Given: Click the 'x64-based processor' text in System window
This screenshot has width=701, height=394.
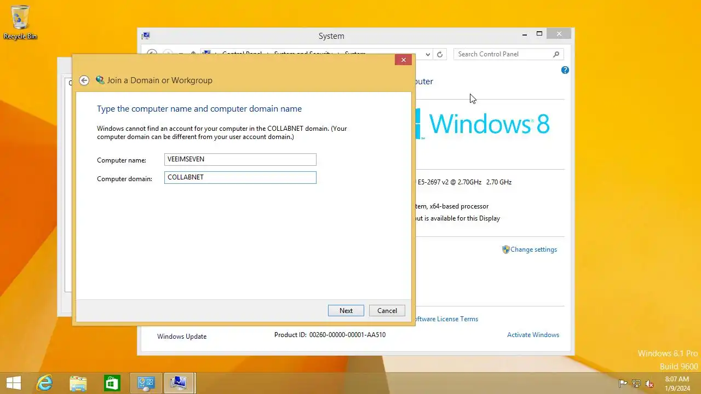Looking at the screenshot, I should pos(459,206).
